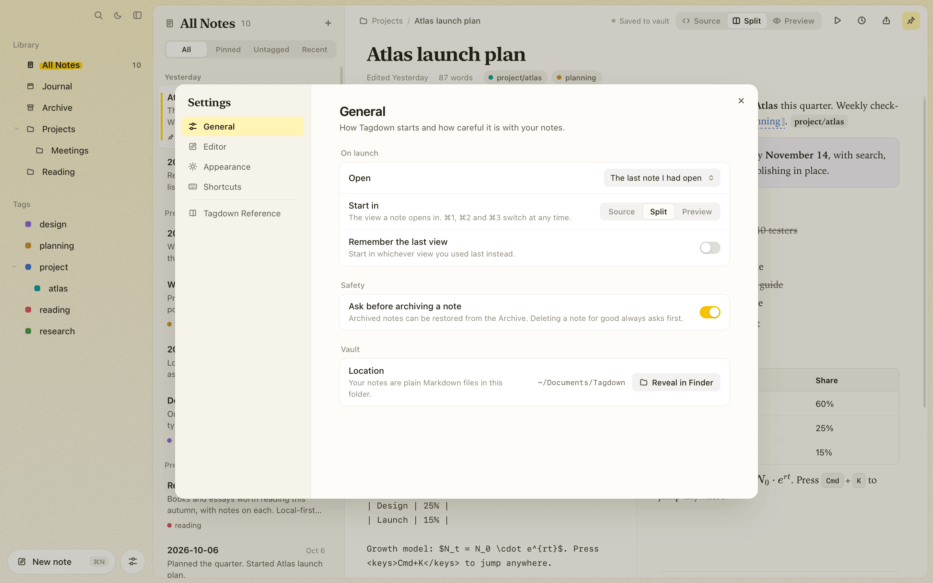Toggle dark mode with the moon icon
Viewport: 933px width, 583px height.
point(118,16)
